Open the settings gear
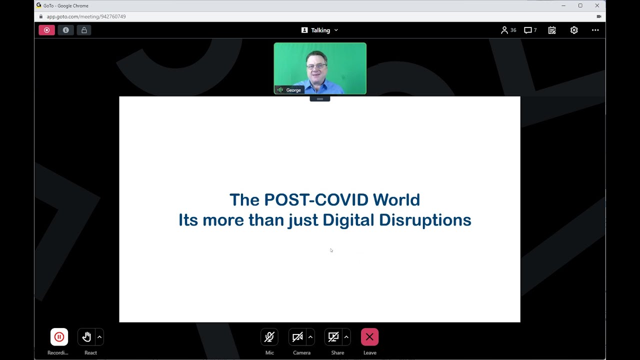 [574, 30]
